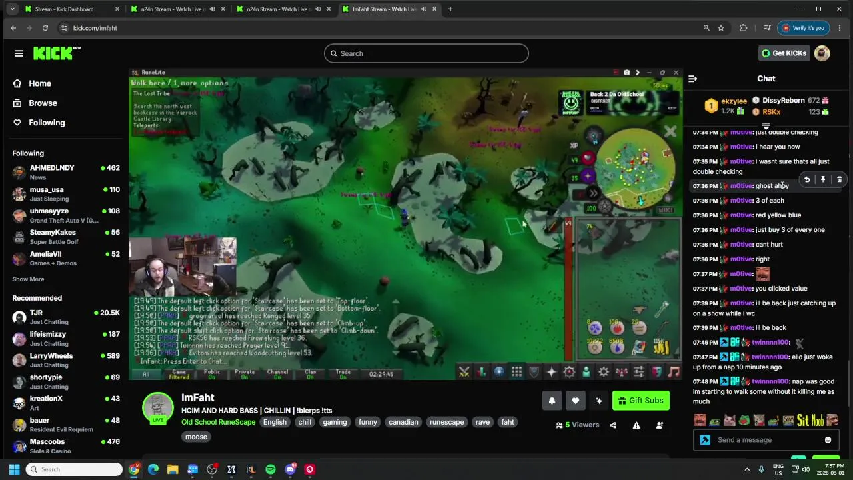Expand the chat leaderboard handle
The image size is (853, 480).
pos(766,125)
